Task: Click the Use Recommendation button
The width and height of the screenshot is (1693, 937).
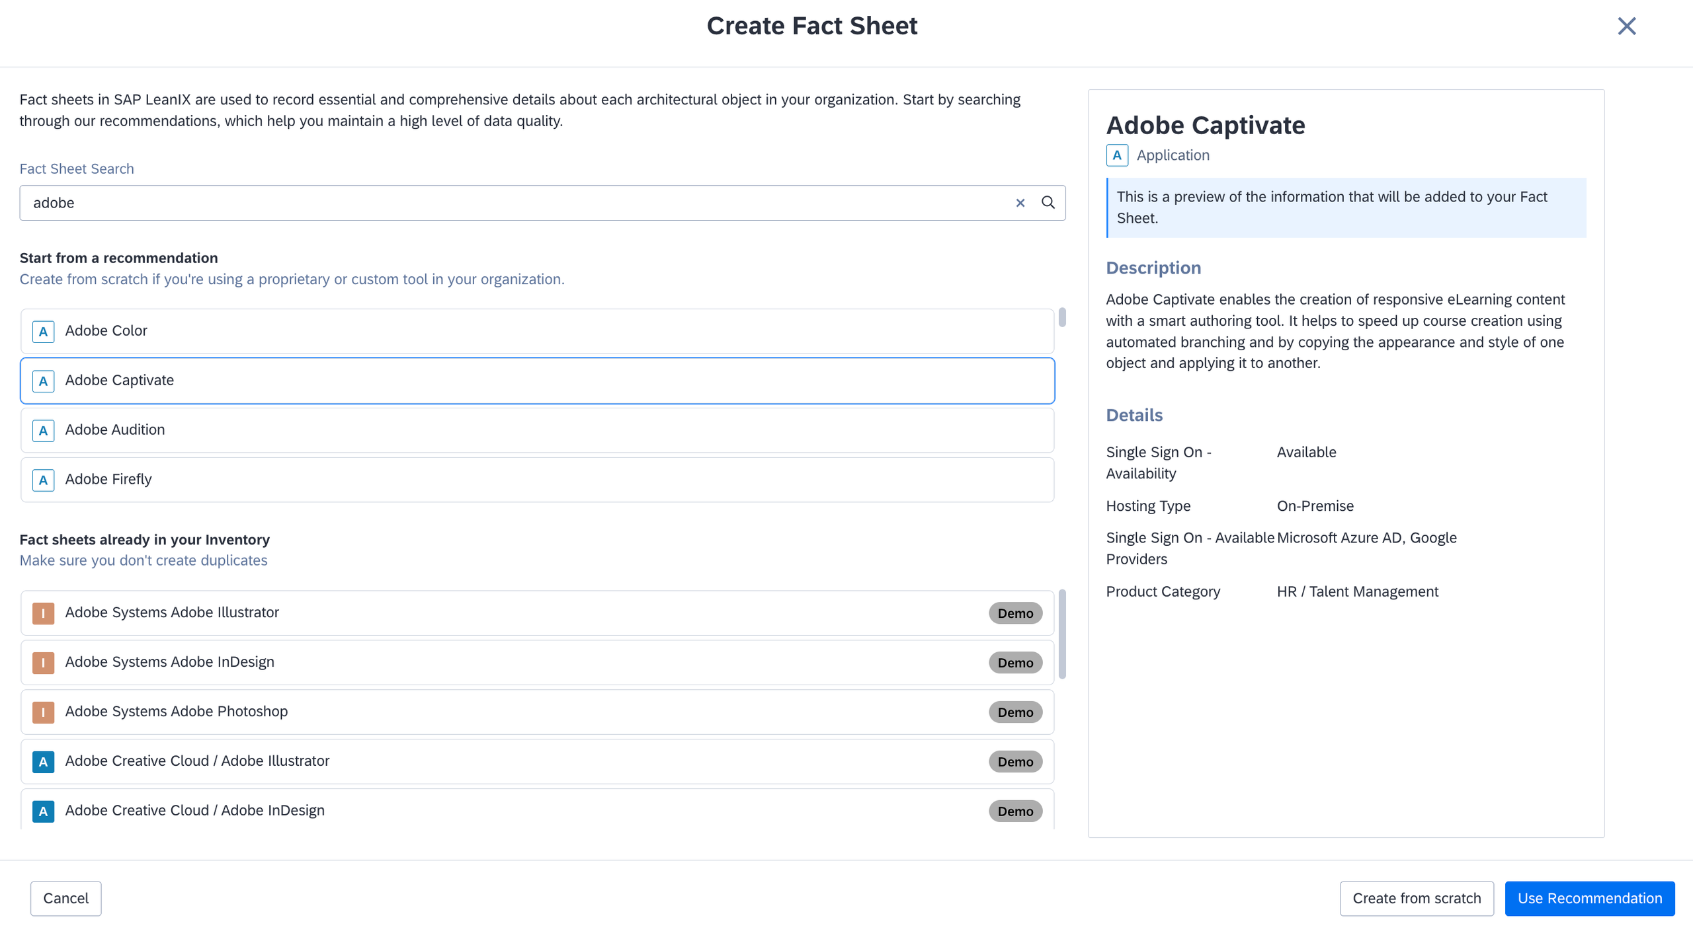Action: click(1590, 899)
